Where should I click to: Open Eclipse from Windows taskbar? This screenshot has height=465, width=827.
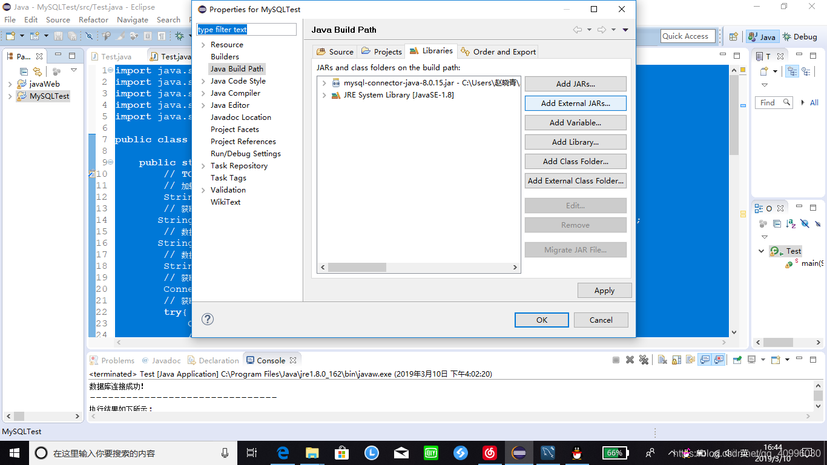point(519,452)
